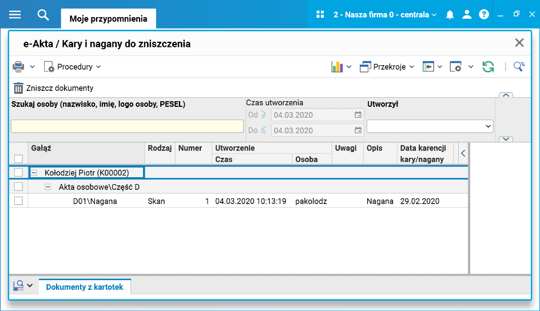
Task: Open dropdown next to save search icon
Action: click(x=30, y=285)
